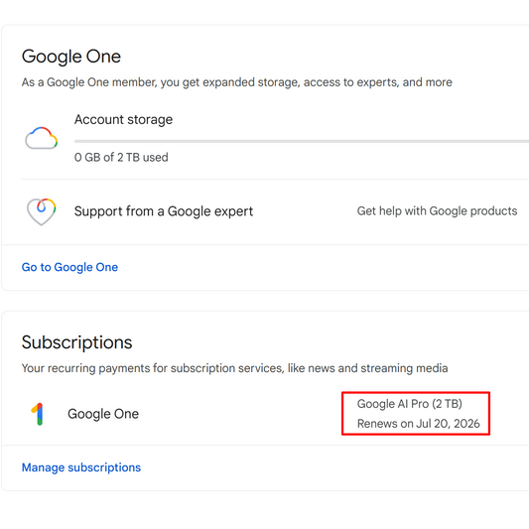This screenshot has height=529, width=529.
Task: Click the "Renews on Jul 20, 2026" text
Action: [x=419, y=424]
